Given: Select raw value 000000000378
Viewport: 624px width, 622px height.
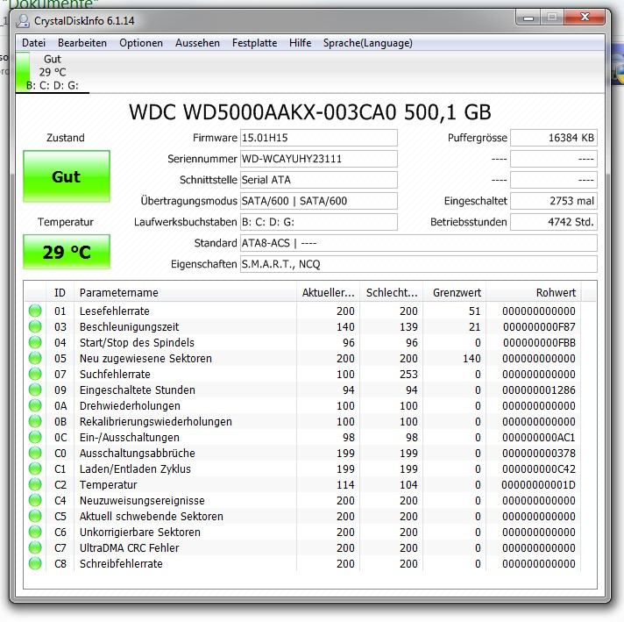Looking at the screenshot, I should click(539, 453).
